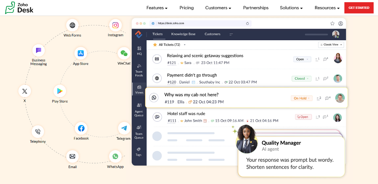The image size is (378, 184).
Task: Click the Instagram channel icon
Action: (x=116, y=25)
